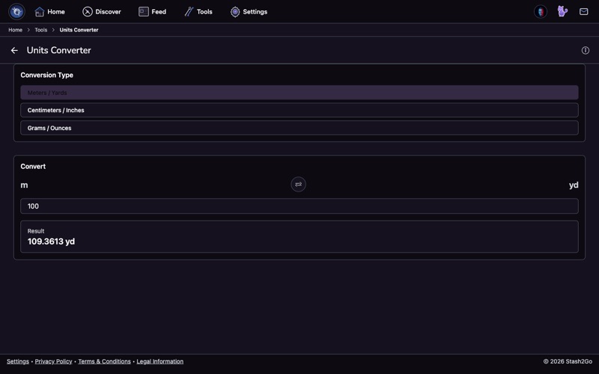The image size is (599, 374).
Task: Swap the m and yd units
Action: [298, 184]
